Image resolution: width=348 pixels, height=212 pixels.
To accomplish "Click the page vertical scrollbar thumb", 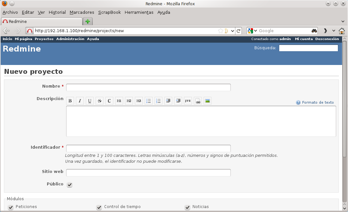I will [x=344, y=99].
